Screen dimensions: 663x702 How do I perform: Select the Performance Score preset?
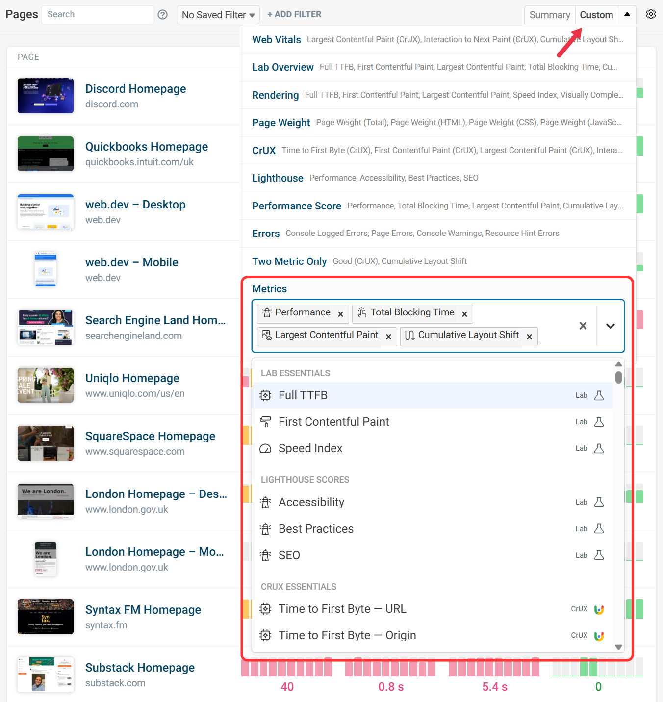[438, 206]
